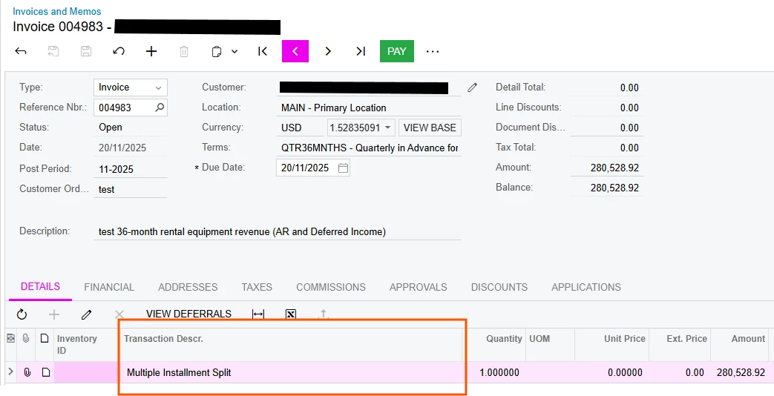Switch to the COMMISSIONS tab
The image size is (774, 396).
[331, 287]
